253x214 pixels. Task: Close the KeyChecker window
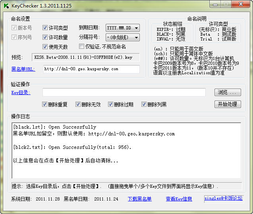click(x=241, y=4)
